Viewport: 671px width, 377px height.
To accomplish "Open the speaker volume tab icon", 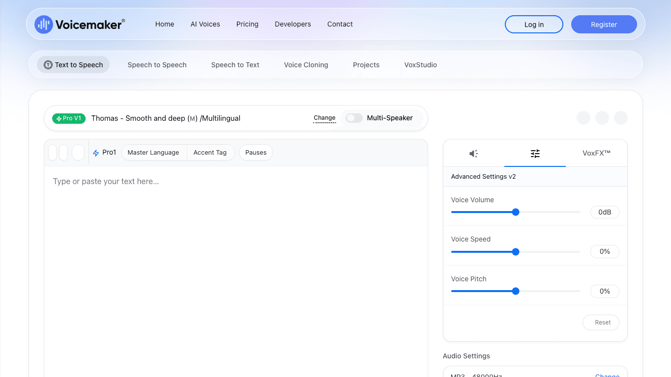I will [x=473, y=154].
